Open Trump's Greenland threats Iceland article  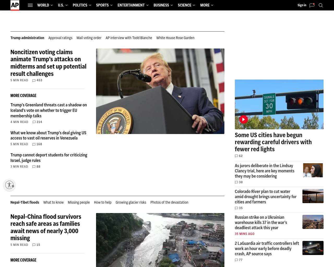point(49,110)
